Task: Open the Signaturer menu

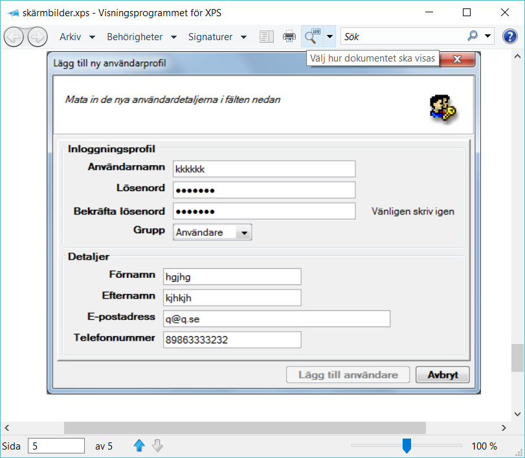Action: (217, 37)
